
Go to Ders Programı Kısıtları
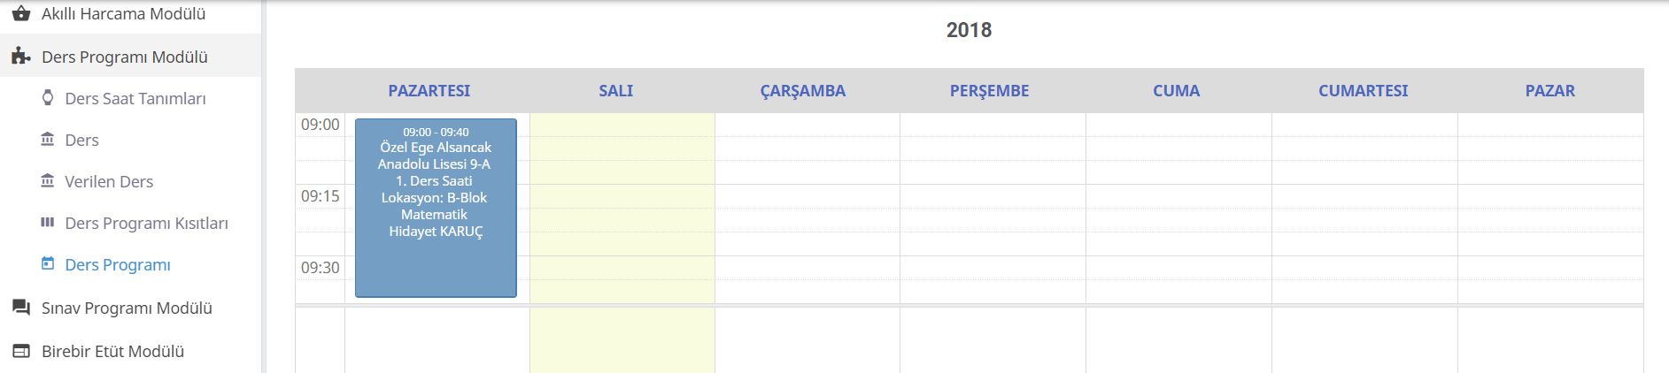point(147,223)
